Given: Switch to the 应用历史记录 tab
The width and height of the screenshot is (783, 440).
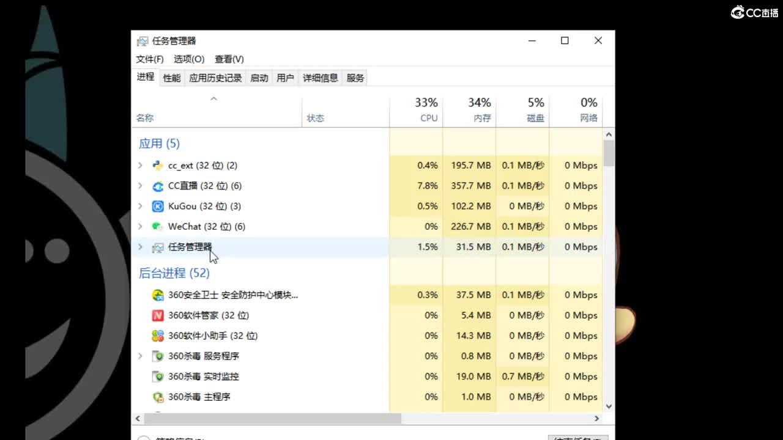Looking at the screenshot, I should 215,78.
